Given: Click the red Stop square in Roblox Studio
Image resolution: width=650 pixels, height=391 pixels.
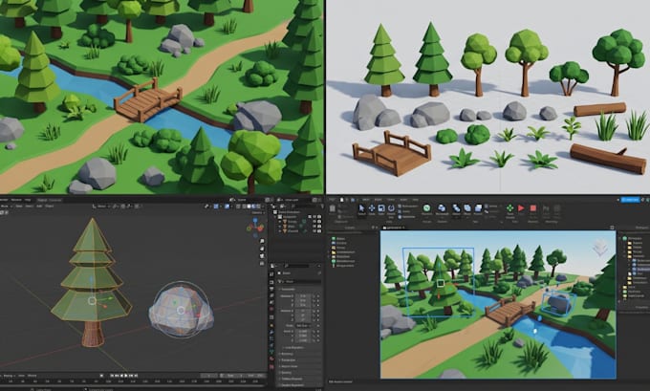Looking at the screenshot, I should click(533, 208).
